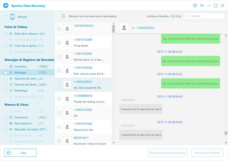Click the iPhone device icon
The image size is (228, 161).
pos(12,17)
